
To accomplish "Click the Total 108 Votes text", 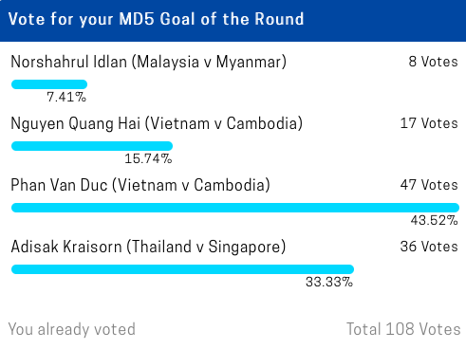I will click(x=403, y=329).
